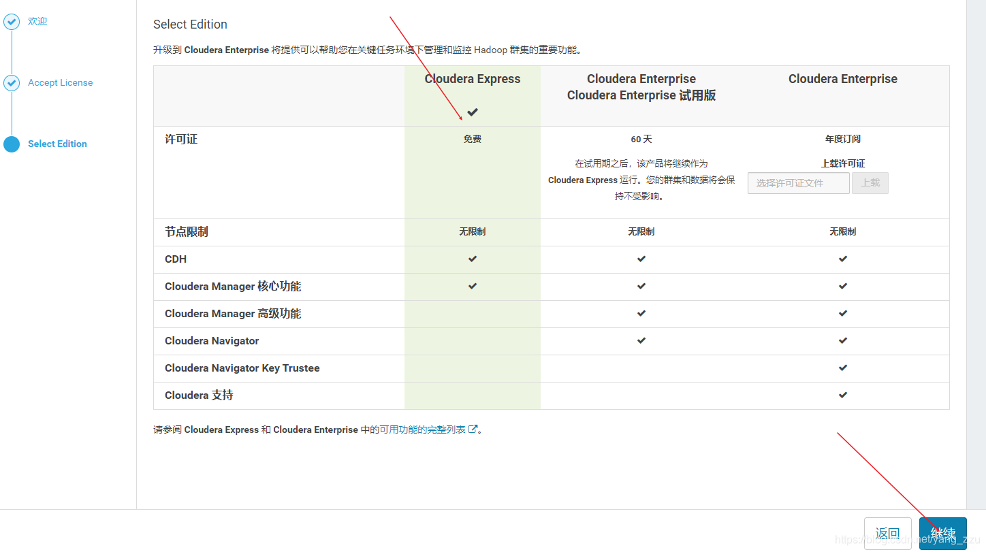Select the Cloudera Express edition column header
Viewport: 986px width, 552px height.
click(473, 79)
